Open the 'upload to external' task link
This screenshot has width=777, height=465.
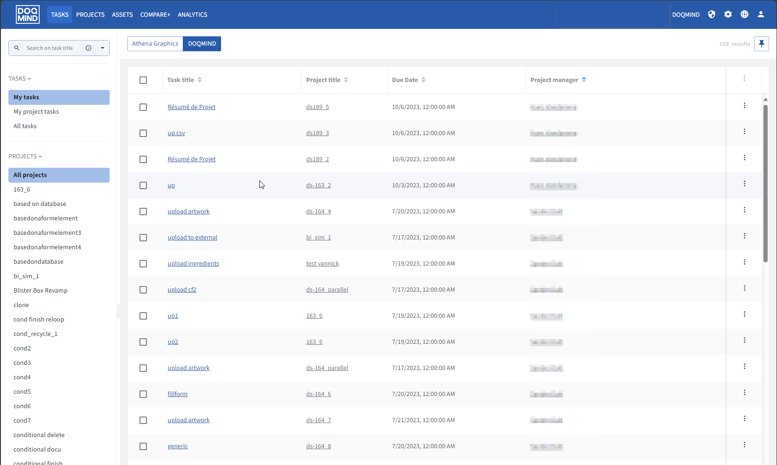pyautogui.click(x=192, y=238)
